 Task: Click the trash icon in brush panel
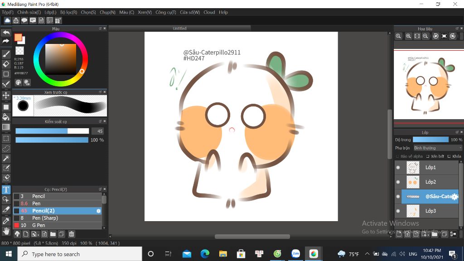pyautogui.click(x=71, y=234)
